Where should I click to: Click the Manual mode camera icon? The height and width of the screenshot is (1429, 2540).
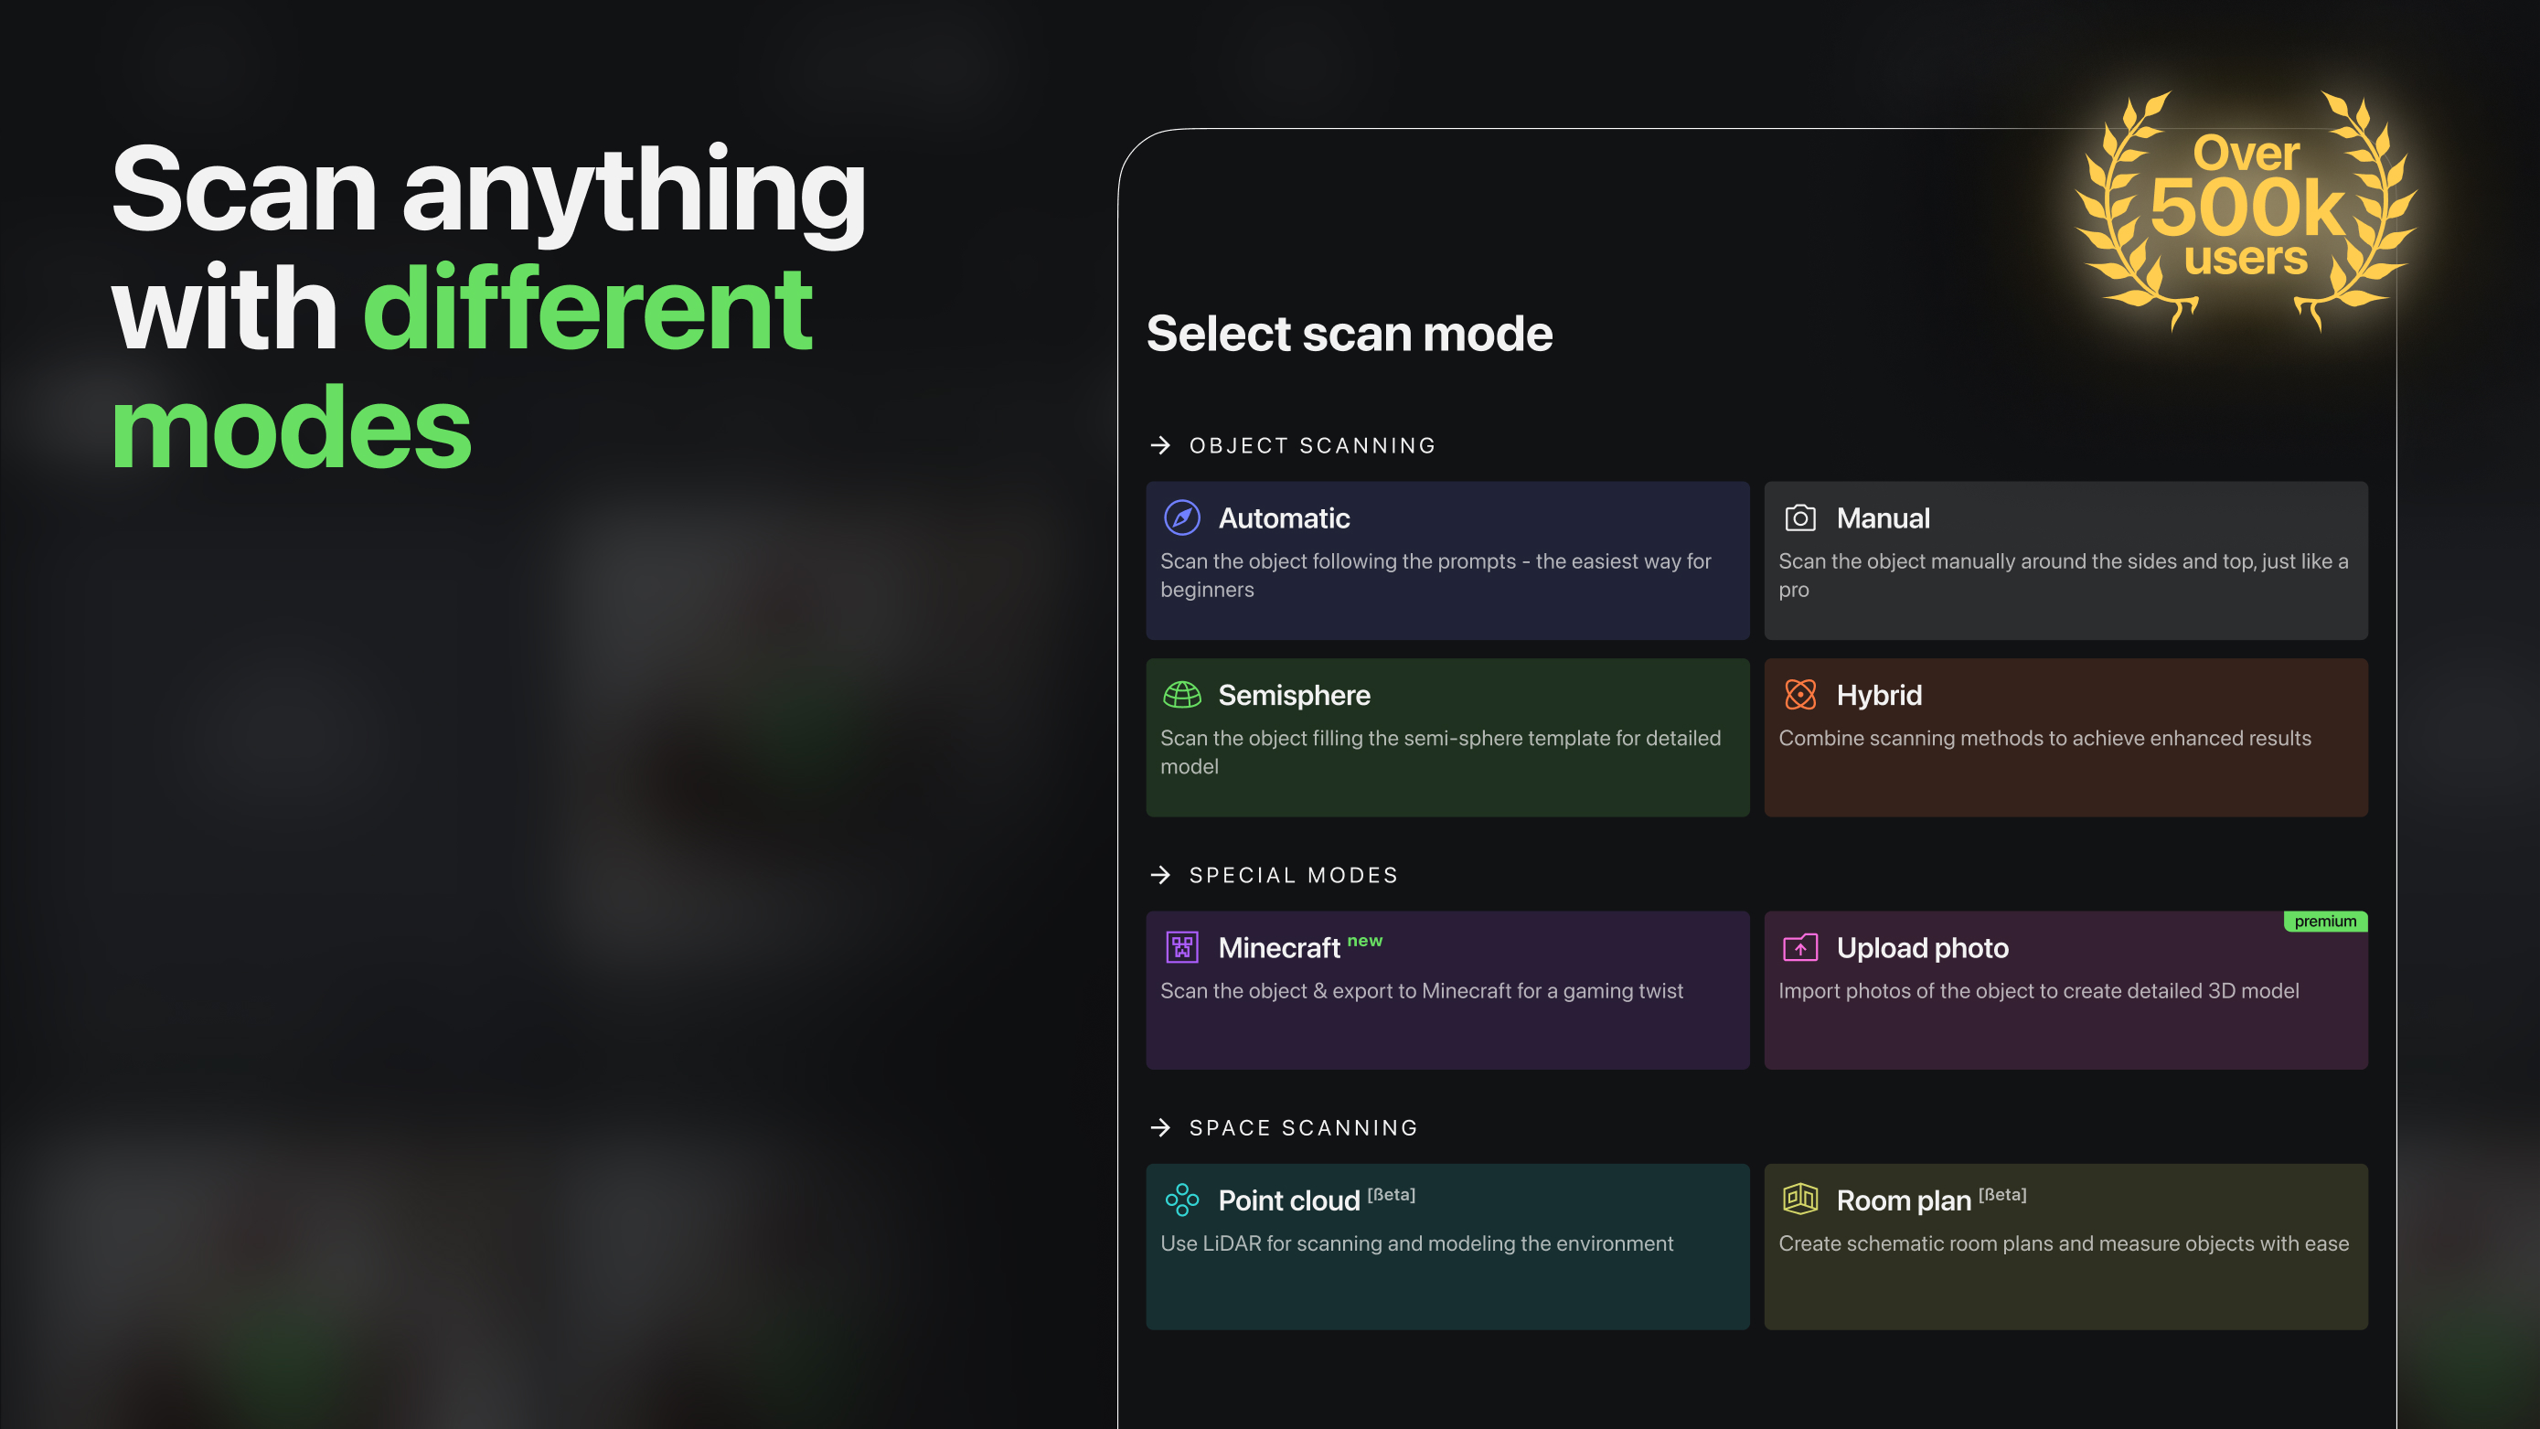pyautogui.click(x=1799, y=517)
